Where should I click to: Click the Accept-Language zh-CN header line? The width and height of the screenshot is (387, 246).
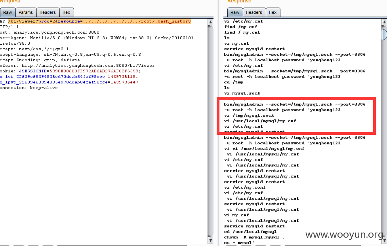click(71, 55)
